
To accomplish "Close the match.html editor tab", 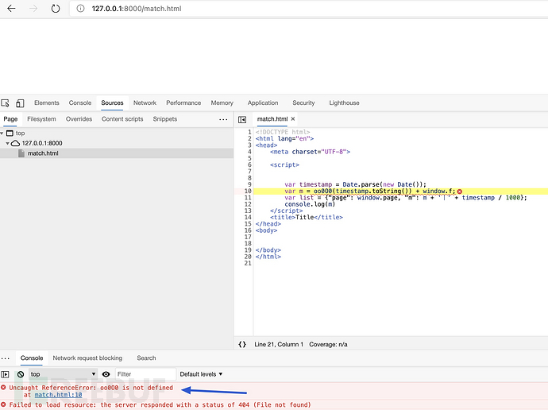I will 292,119.
